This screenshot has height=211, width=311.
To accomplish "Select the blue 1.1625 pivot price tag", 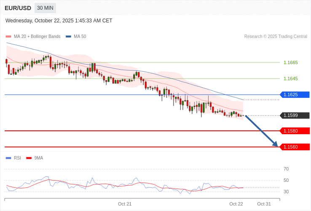I will click(295, 95).
